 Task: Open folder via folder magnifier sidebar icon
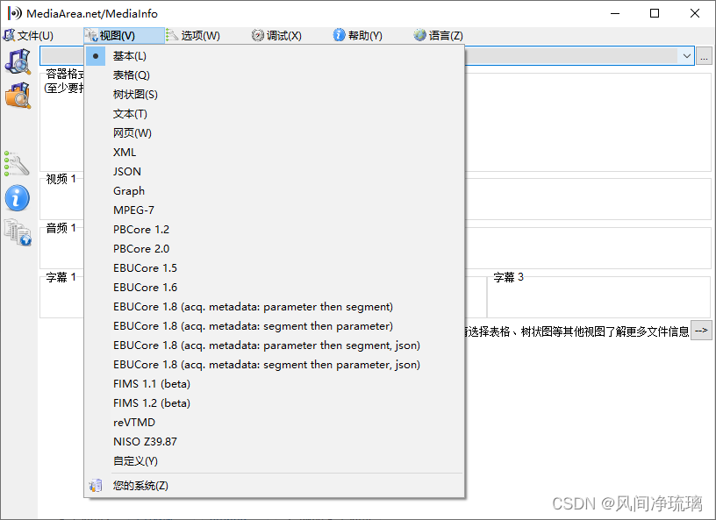18,96
